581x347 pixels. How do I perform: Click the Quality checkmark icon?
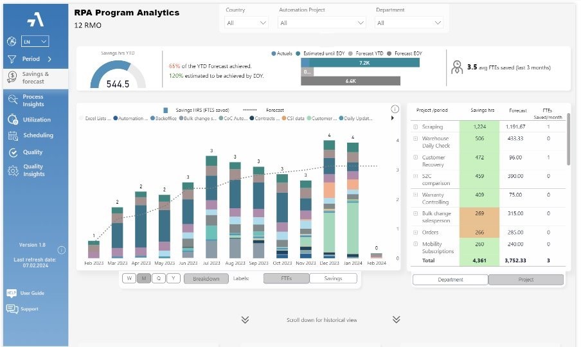click(13, 152)
